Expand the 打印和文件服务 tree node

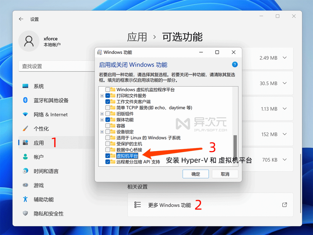102,96
